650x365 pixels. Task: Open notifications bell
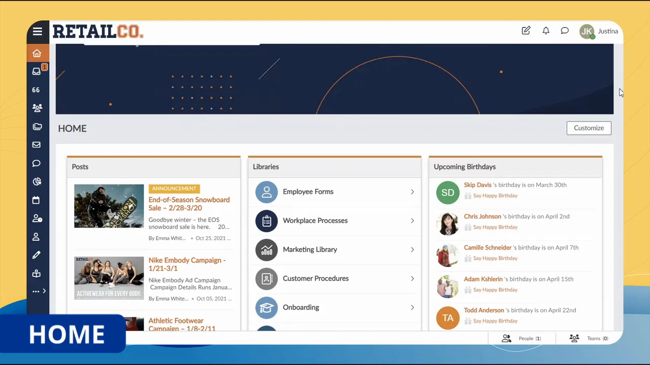point(546,30)
